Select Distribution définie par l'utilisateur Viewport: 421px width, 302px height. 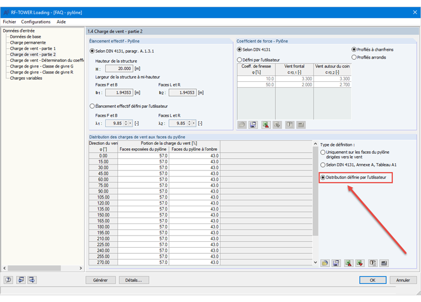(x=323, y=178)
